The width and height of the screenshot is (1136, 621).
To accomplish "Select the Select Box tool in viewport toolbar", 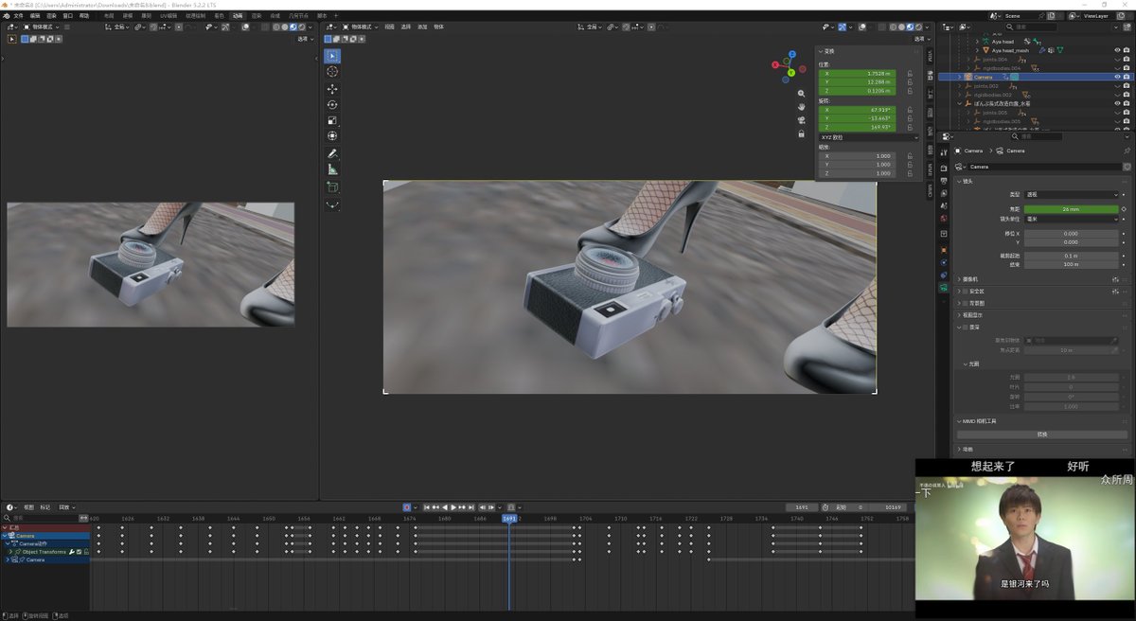I will tap(332, 56).
